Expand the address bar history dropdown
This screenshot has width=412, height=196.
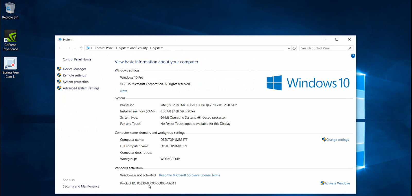(289, 48)
